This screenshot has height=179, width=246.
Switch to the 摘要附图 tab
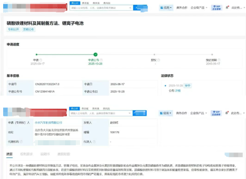click(64, 154)
